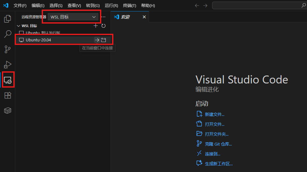Open the Source Control view
The height and width of the screenshot is (172, 307).
(x=7, y=49)
